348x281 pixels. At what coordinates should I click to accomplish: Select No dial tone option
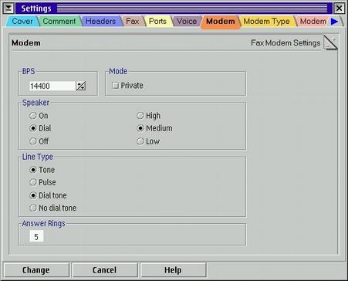[x=33, y=208]
